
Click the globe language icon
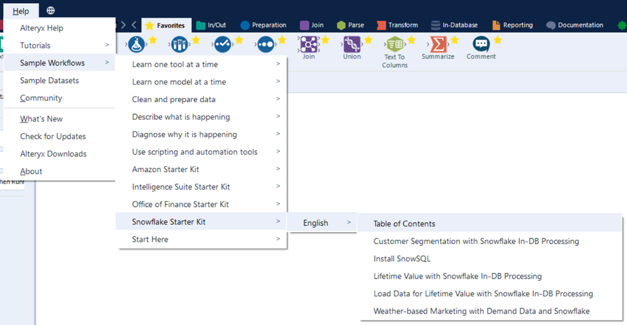tap(50, 11)
